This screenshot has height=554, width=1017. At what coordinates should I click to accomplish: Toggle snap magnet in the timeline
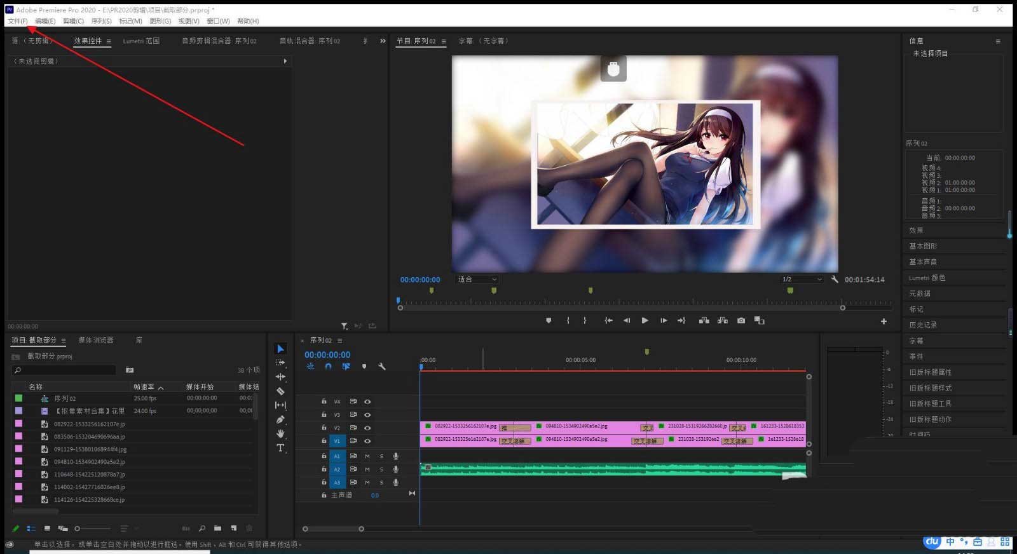328,367
